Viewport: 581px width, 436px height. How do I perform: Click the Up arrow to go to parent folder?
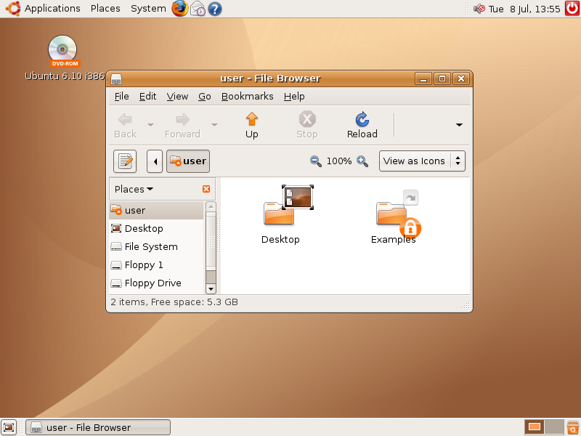pyautogui.click(x=251, y=124)
